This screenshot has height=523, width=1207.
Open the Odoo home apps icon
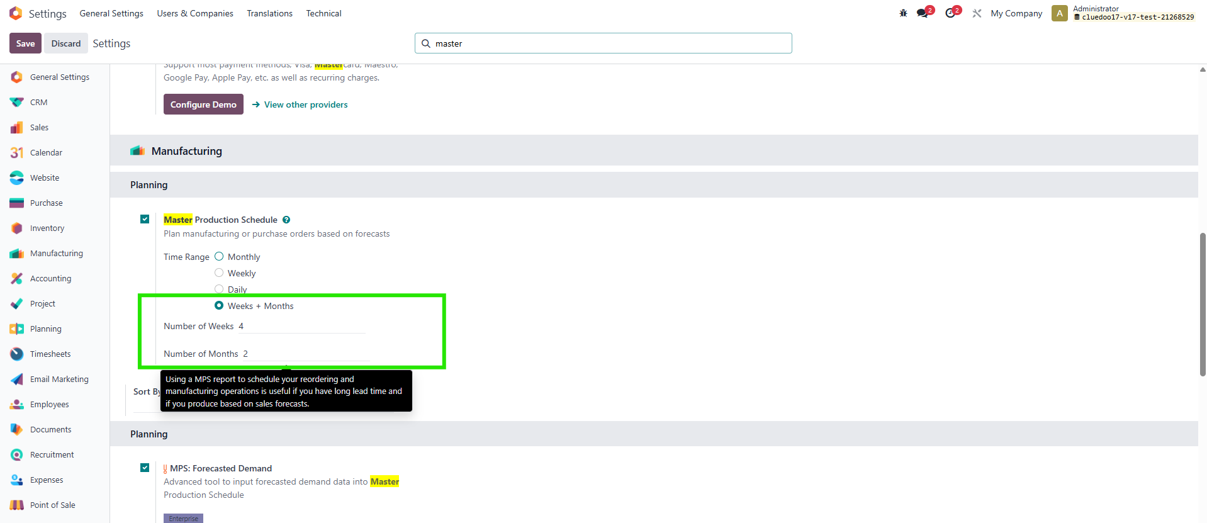(x=16, y=13)
